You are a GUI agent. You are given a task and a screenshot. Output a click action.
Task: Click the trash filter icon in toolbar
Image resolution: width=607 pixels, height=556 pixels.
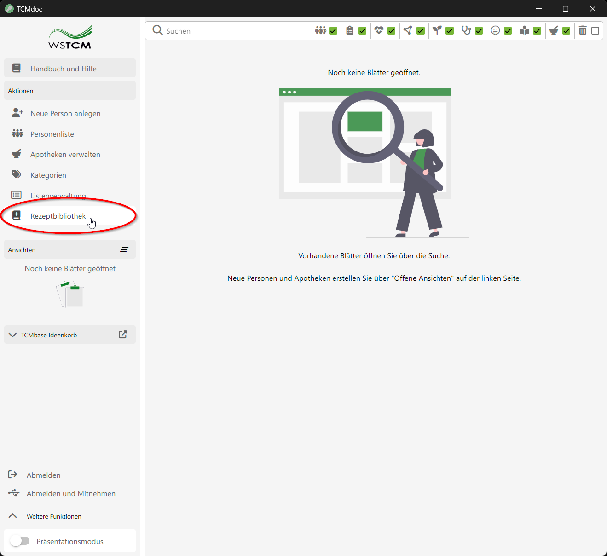[x=583, y=30]
